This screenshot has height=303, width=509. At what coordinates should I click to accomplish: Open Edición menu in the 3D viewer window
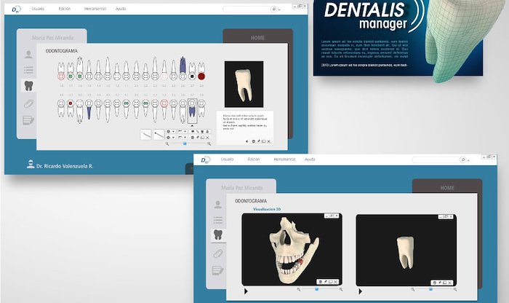(254, 160)
